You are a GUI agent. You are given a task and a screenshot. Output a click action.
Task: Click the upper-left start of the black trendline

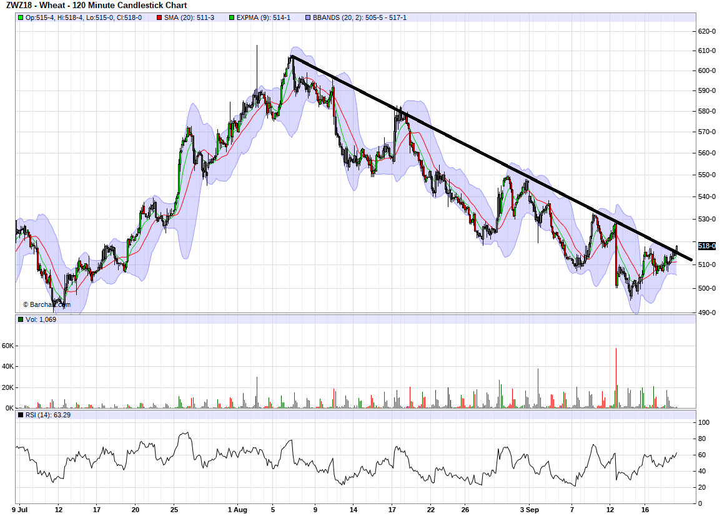point(292,57)
